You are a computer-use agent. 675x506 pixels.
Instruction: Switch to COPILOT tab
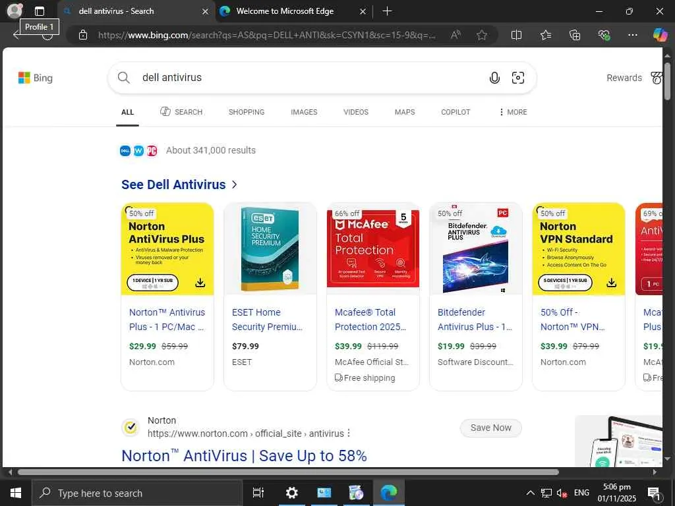(x=455, y=112)
